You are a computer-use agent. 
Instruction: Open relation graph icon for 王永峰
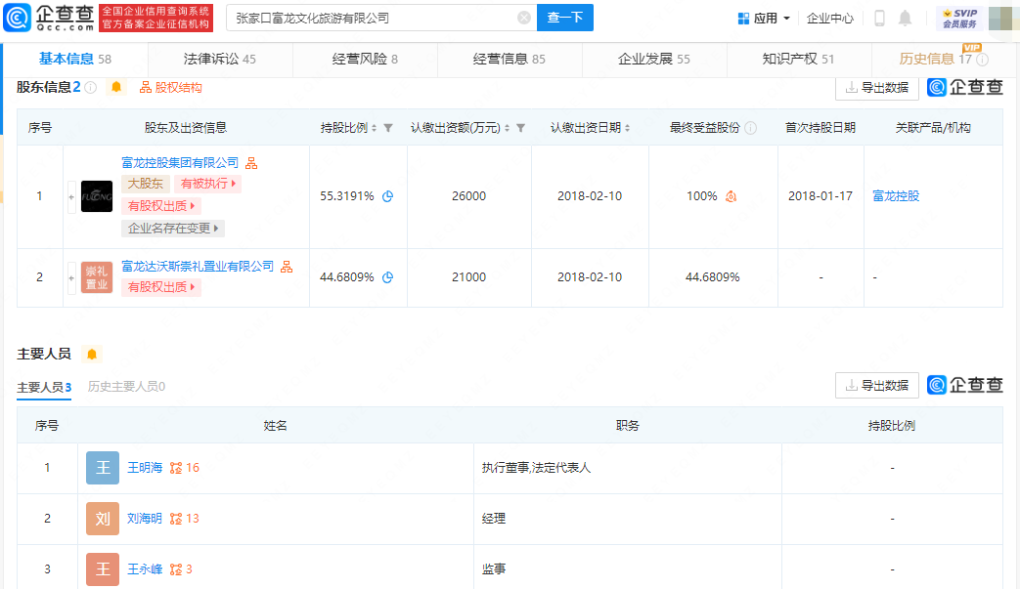point(176,568)
